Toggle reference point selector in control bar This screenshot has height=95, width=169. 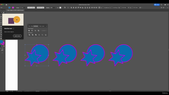[99, 8]
